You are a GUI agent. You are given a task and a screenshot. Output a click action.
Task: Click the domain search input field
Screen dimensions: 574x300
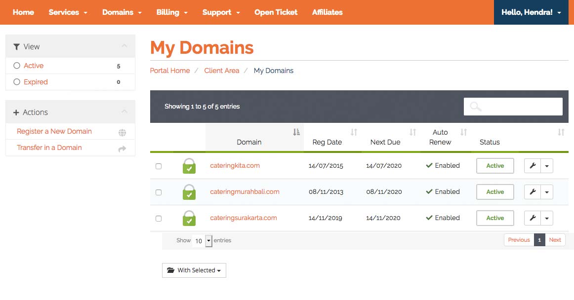click(520, 107)
